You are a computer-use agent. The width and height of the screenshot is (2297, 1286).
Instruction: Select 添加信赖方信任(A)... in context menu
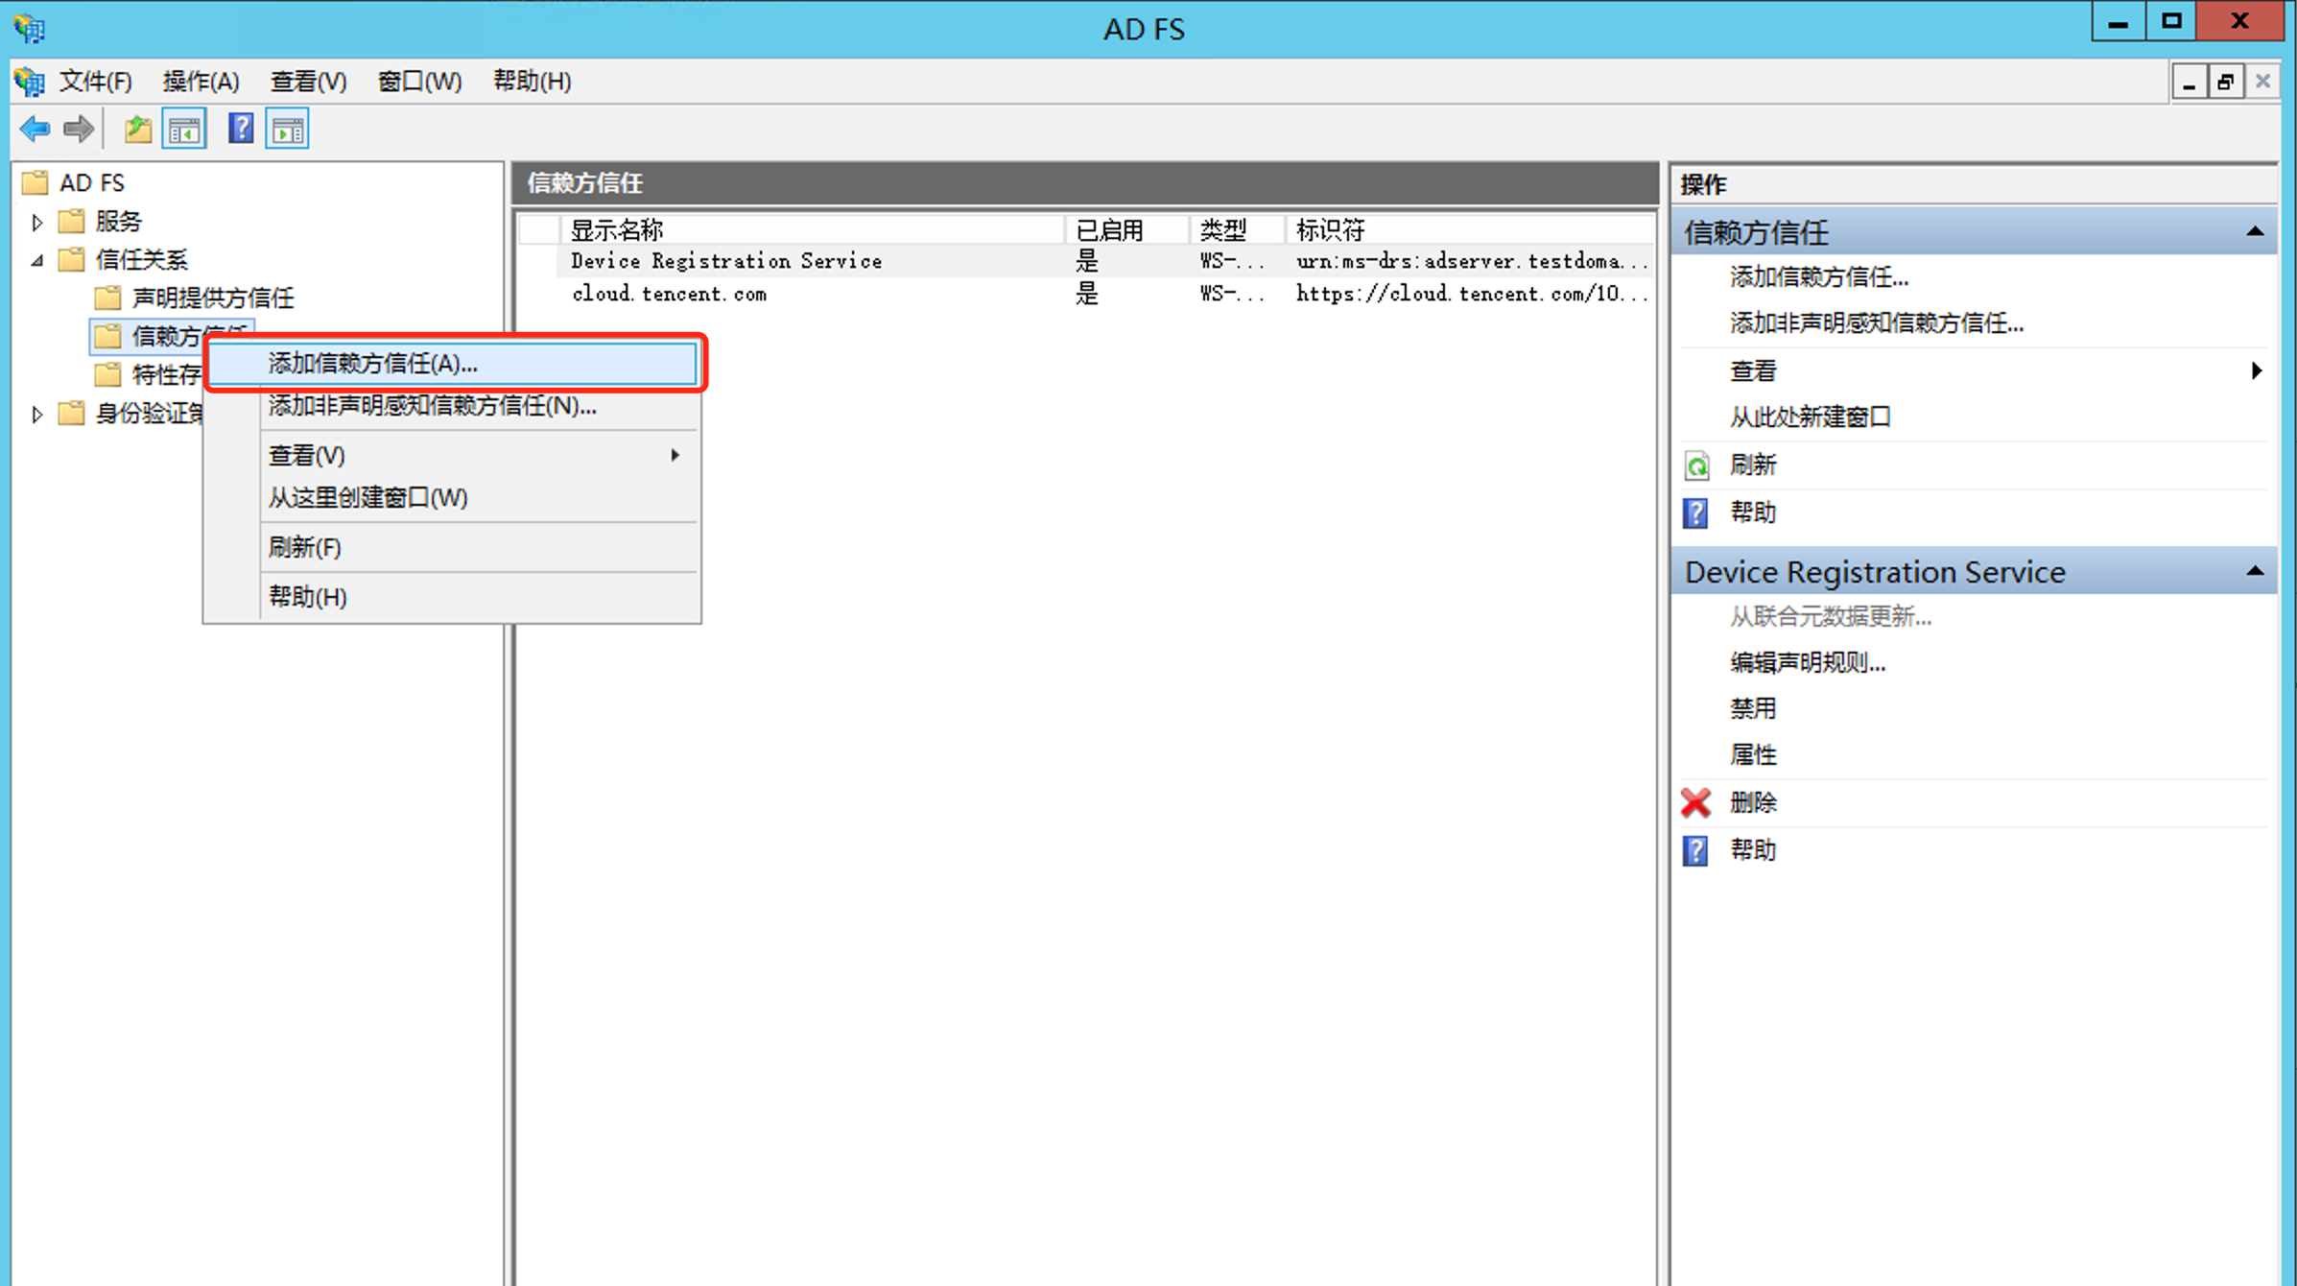(x=372, y=364)
